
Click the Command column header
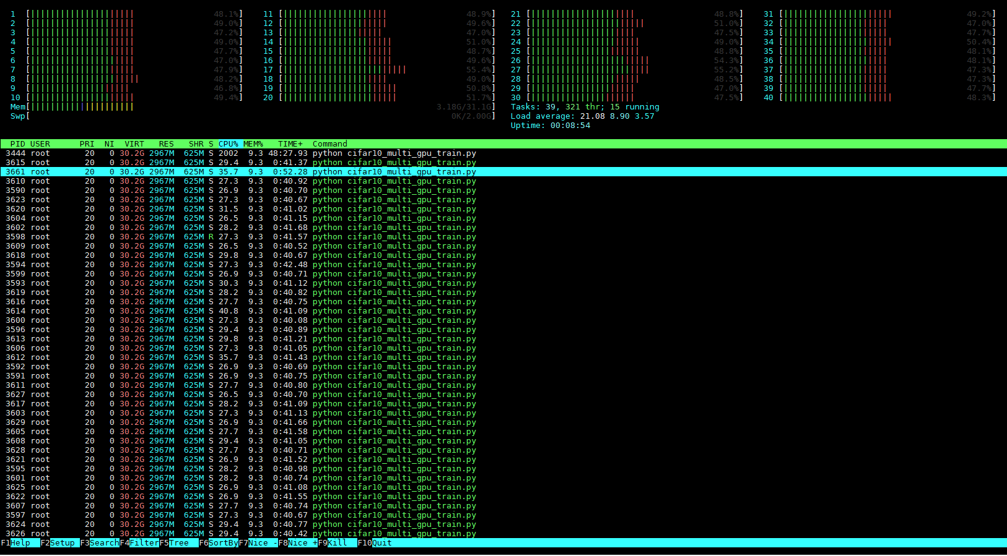330,144
